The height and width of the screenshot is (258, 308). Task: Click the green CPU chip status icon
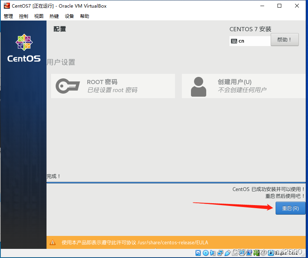[256, 253]
